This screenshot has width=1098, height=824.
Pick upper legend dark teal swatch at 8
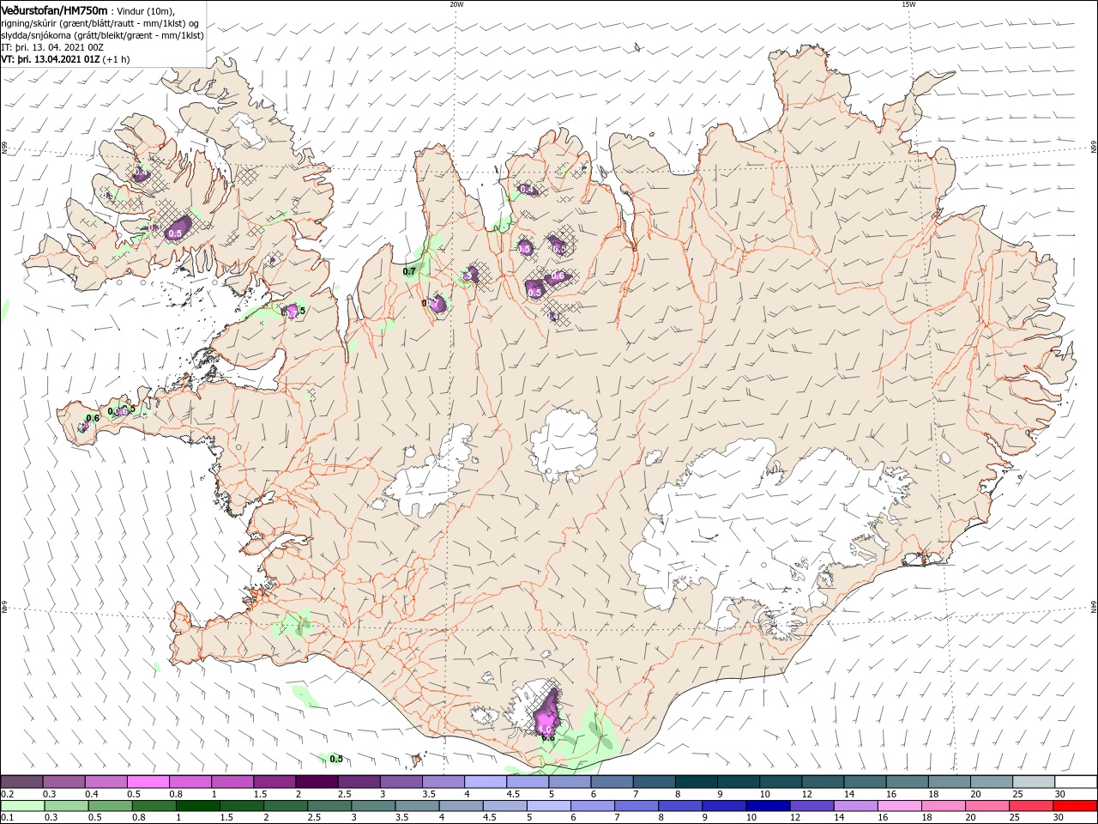pos(696,782)
